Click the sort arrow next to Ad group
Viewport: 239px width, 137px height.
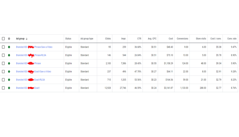[x=27, y=39]
